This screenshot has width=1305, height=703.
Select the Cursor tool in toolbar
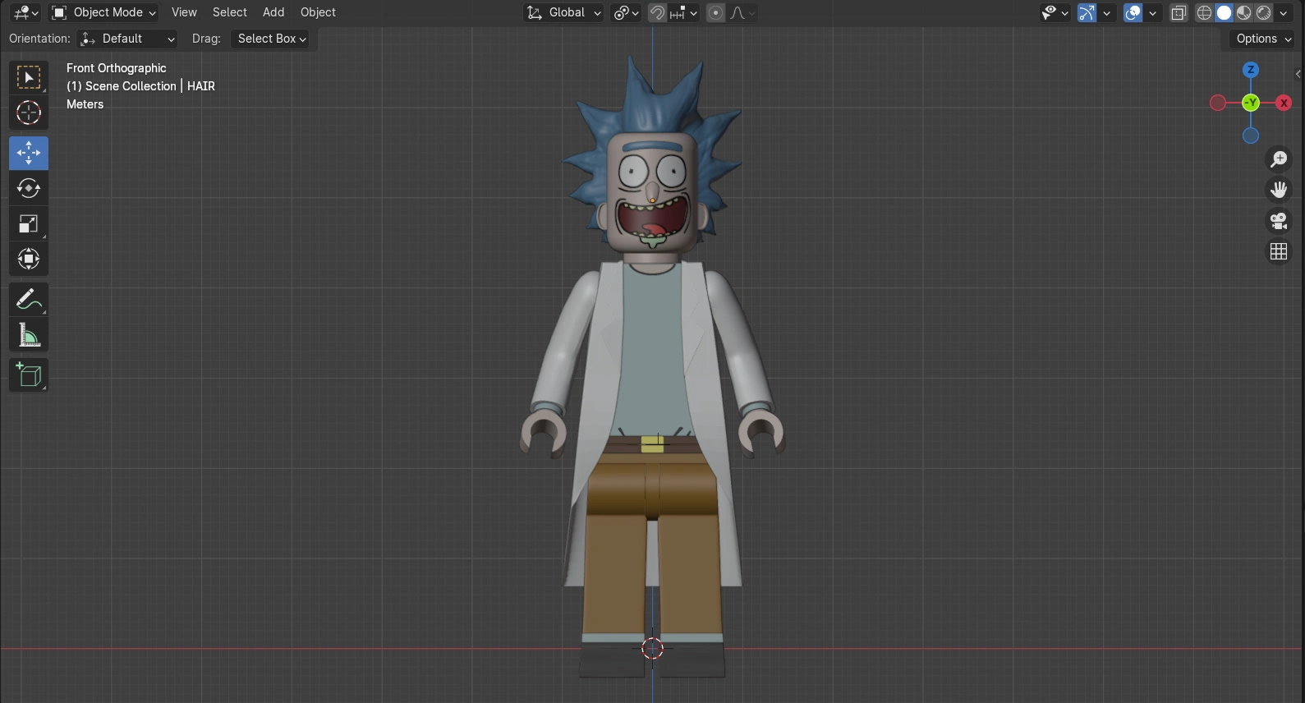(29, 113)
